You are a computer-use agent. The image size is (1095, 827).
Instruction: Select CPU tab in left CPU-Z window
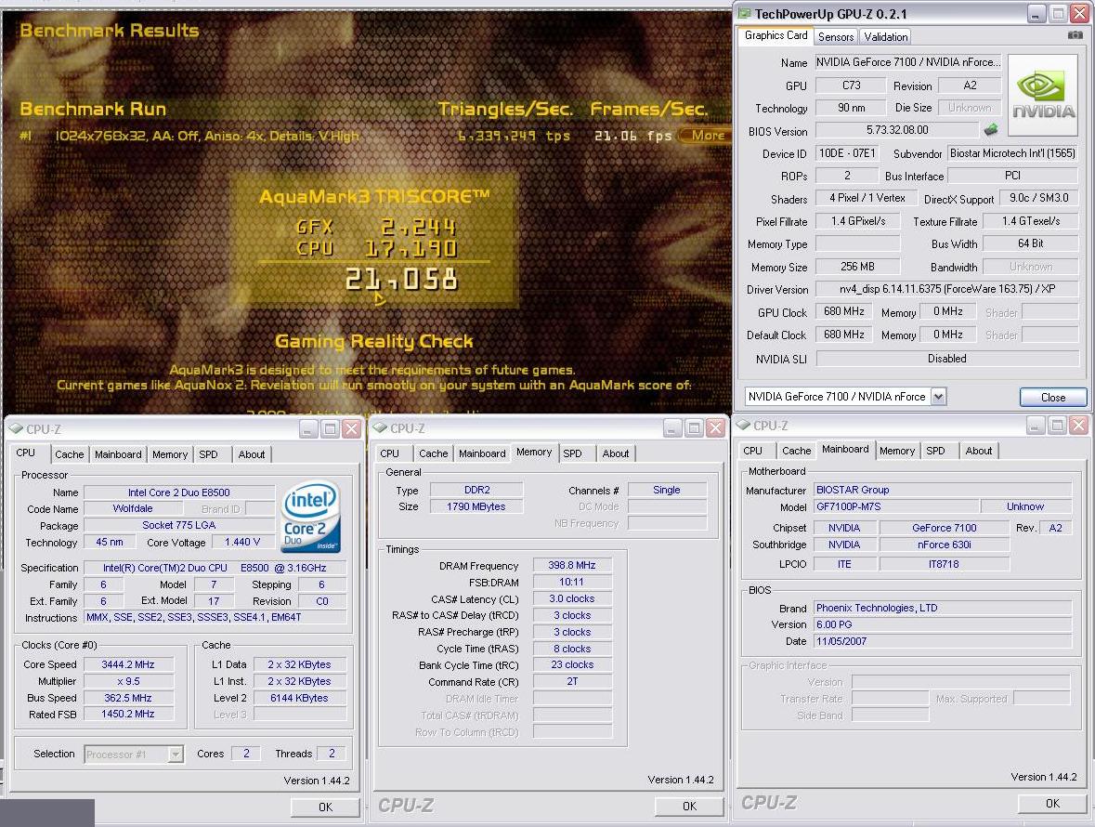(26, 453)
